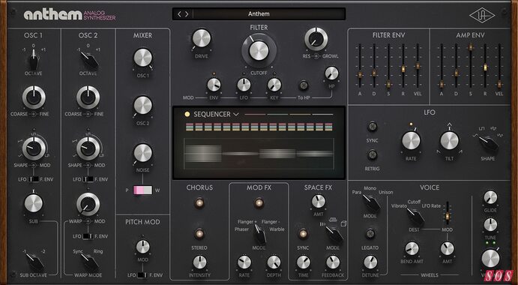Screen dimensions: 518x285
Task: Click the Voice Mode Para/Mono/Unison switch
Action: [x=370, y=202]
